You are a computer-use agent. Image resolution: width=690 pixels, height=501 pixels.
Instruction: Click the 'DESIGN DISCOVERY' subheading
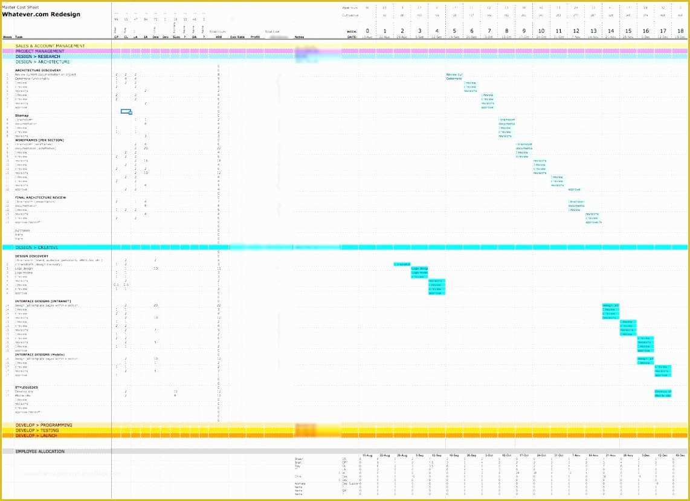click(31, 256)
